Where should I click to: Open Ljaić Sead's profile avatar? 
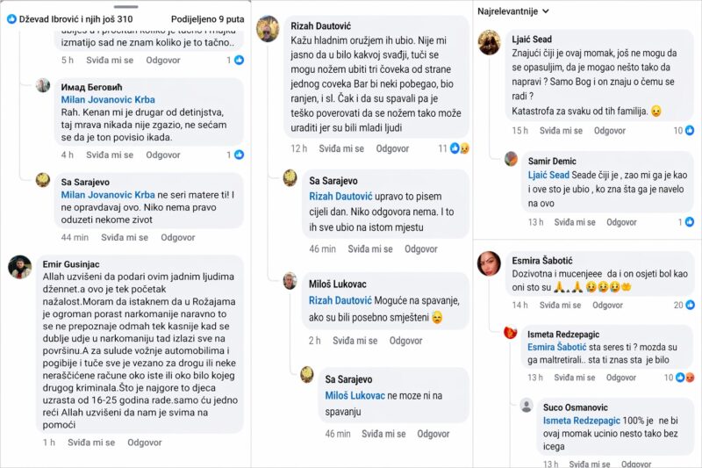point(489,42)
